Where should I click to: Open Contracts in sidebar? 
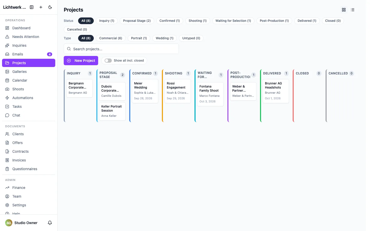29,151
